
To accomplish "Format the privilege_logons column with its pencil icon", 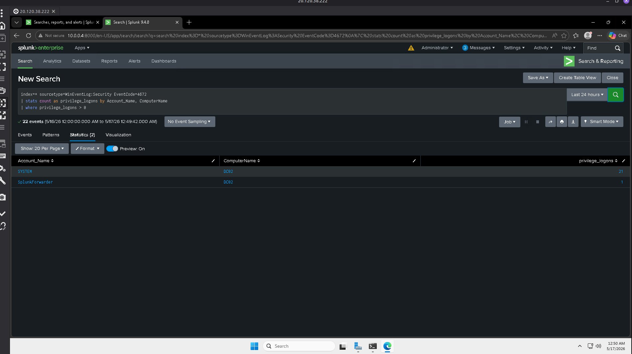I will [624, 161].
